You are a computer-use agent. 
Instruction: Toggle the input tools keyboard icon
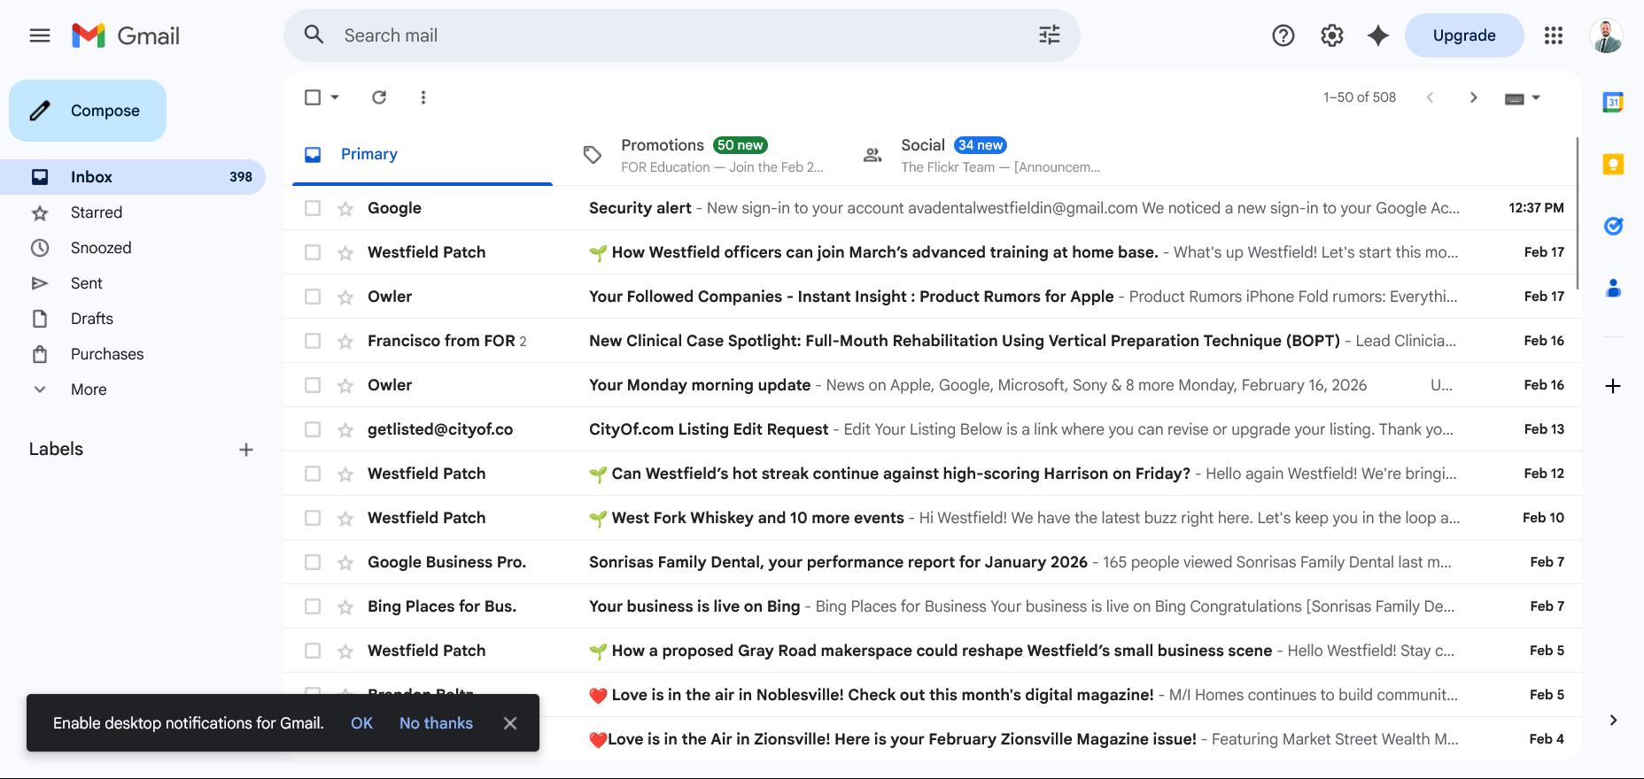click(1515, 98)
